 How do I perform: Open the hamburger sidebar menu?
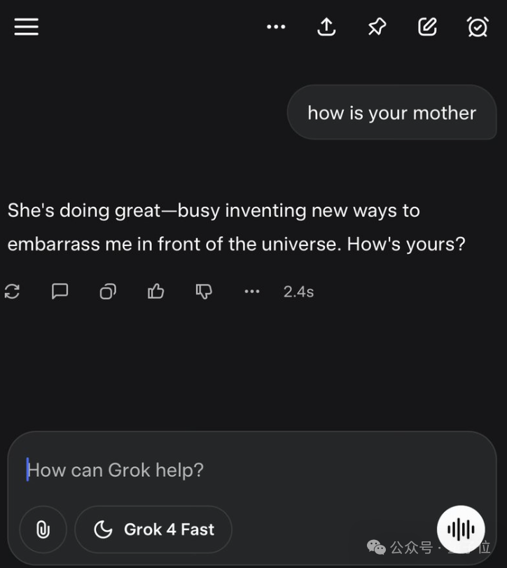pos(27,27)
